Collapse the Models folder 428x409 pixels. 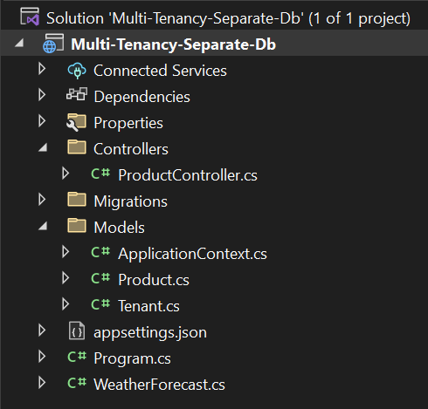point(43,226)
